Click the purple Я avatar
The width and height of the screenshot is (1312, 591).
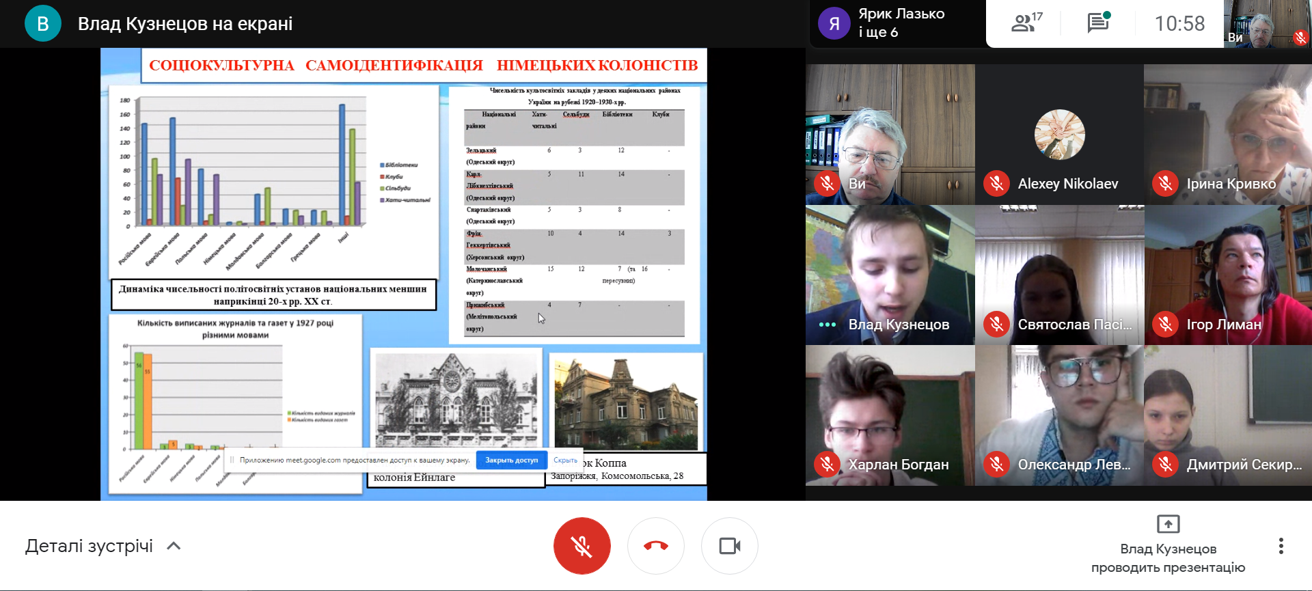[834, 23]
